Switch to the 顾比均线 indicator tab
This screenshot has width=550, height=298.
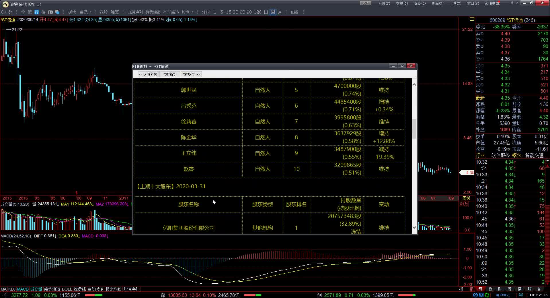[114, 289]
